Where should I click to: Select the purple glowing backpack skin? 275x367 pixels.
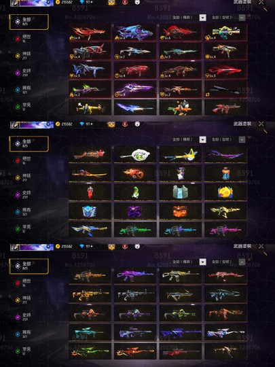point(135,211)
